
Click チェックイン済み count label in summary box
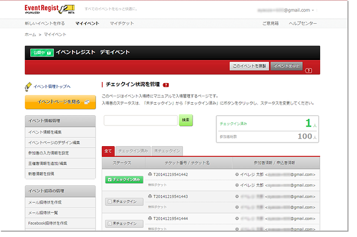point(233,124)
